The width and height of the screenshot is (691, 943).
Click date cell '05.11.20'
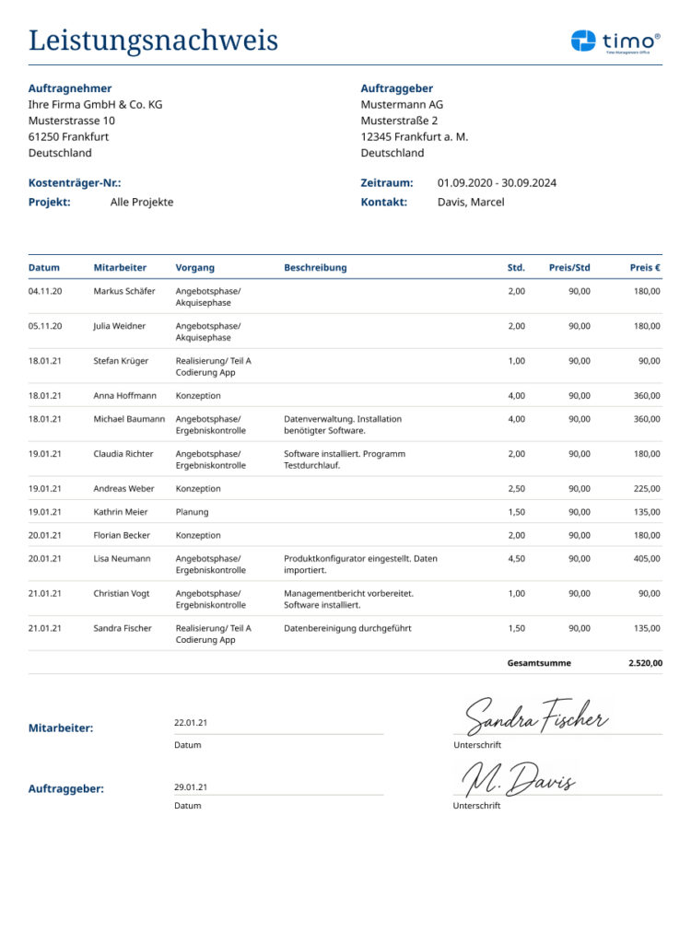(x=45, y=326)
